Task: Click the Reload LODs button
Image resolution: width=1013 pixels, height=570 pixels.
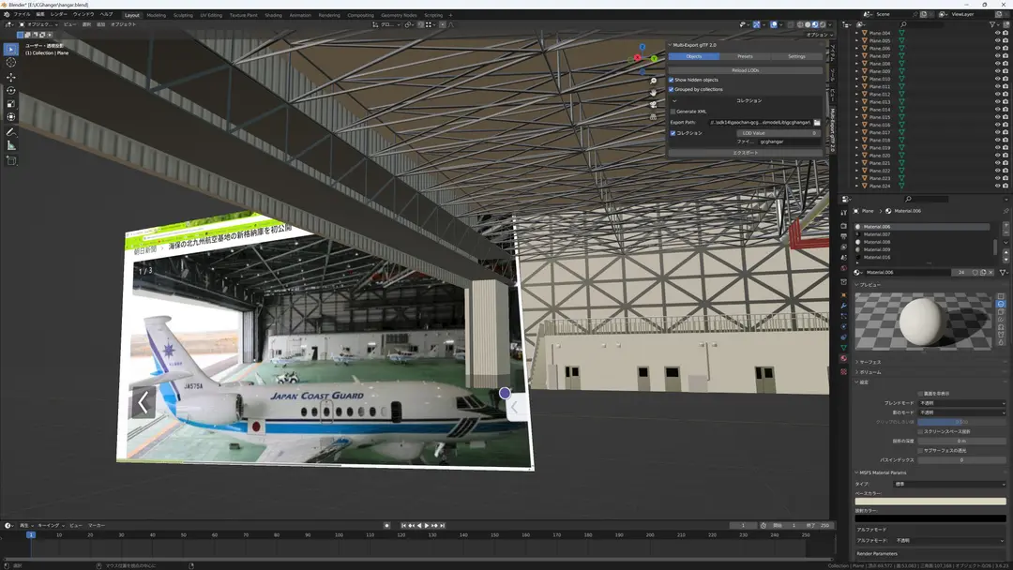Action: (745, 70)
